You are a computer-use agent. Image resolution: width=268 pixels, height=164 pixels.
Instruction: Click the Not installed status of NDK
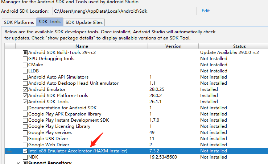pos(214,157)
